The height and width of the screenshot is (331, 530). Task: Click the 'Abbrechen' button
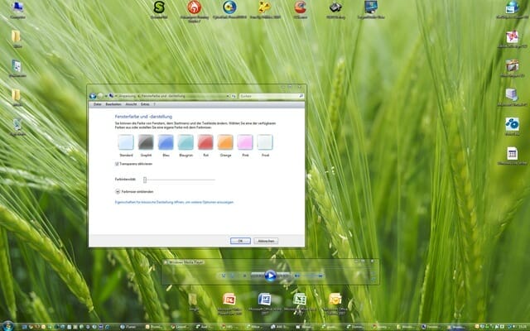pos(266,240)
